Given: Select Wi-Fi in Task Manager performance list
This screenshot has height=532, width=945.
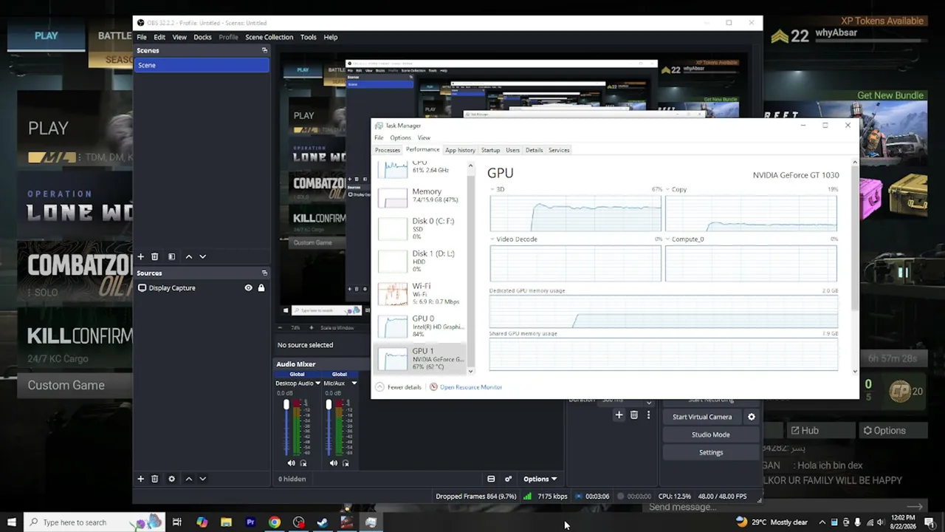Looking at the screenshot, I should point(423,293).
